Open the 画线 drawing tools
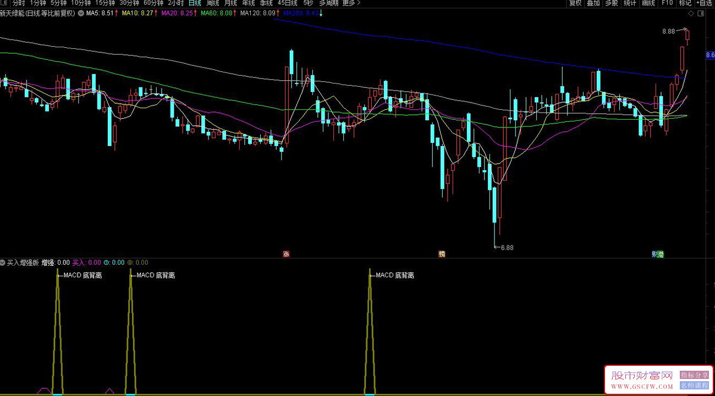The image size is (715, 396). 648,3
